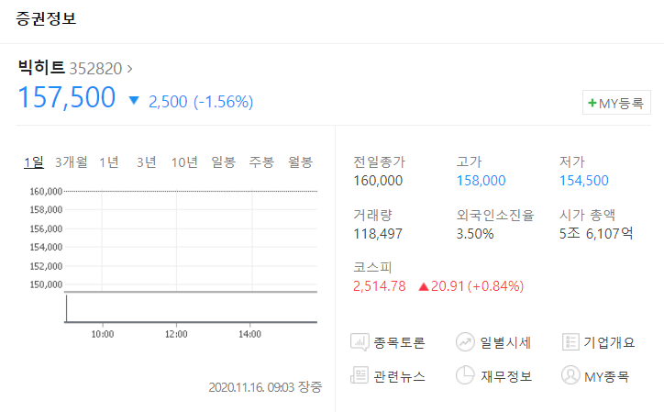Click the 160,000 y-axis label
The width and height of the screenshot is (664, 412).
(46, 191)
